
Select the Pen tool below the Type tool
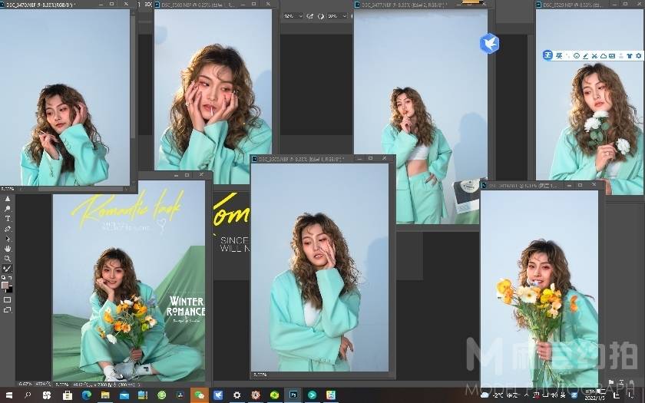pos(8,229)
